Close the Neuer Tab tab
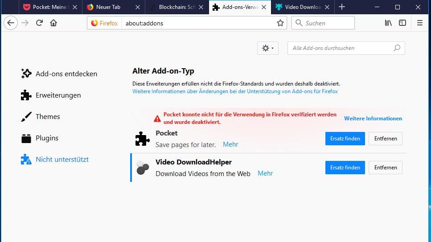Image resolution: width=431 pixels, height=242 pixels. pos(138,7)
